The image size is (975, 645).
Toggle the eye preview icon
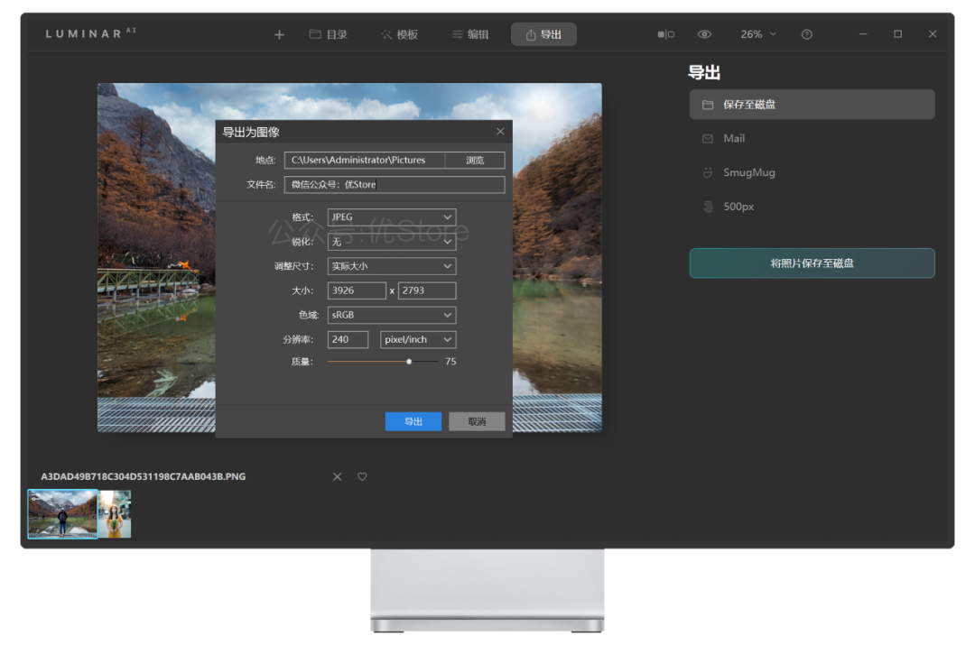coord(704,34)
